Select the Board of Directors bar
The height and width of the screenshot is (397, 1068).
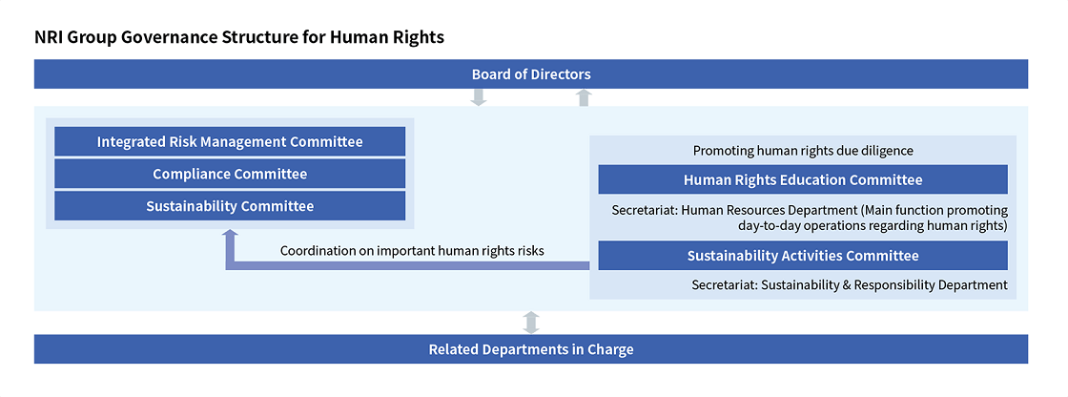[x=531, y=74]
